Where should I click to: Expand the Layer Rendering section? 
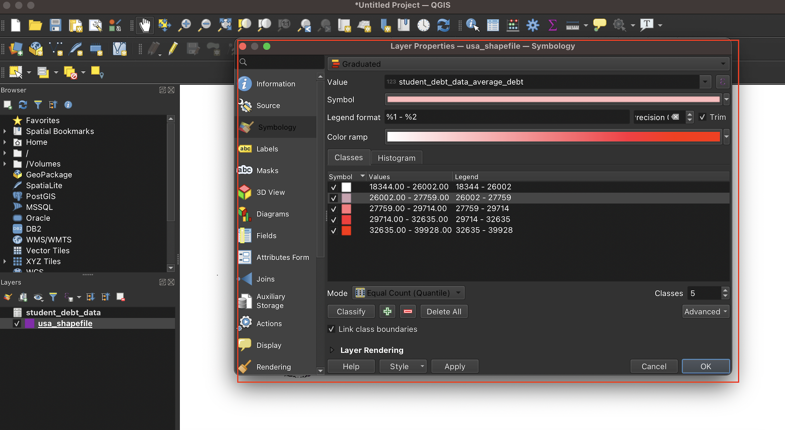[332, 350]
